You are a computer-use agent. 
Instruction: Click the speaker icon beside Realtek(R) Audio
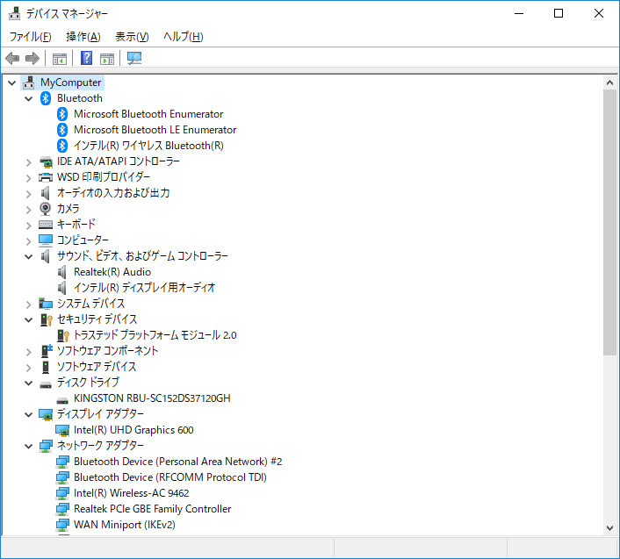(x=62, y=272)
